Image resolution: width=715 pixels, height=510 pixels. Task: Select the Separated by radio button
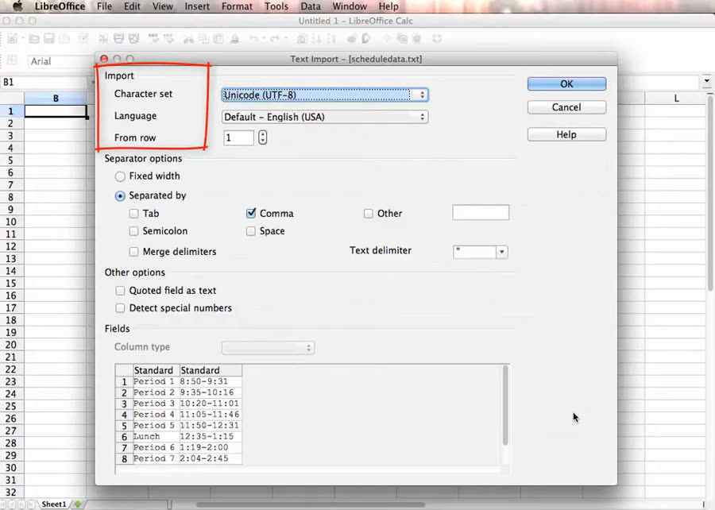[120, 196]
